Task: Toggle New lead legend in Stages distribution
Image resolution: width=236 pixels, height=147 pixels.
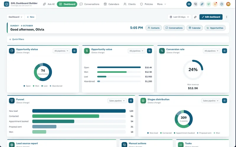Action: (x=153, y=133)
